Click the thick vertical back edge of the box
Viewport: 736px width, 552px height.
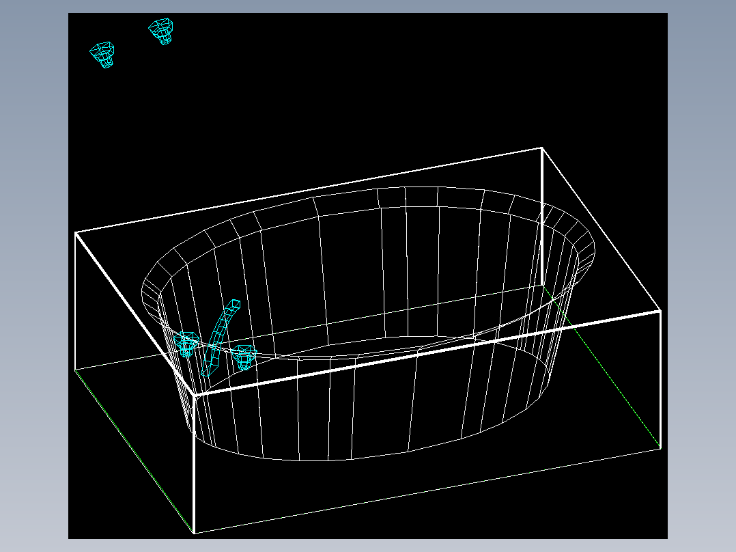542,217
